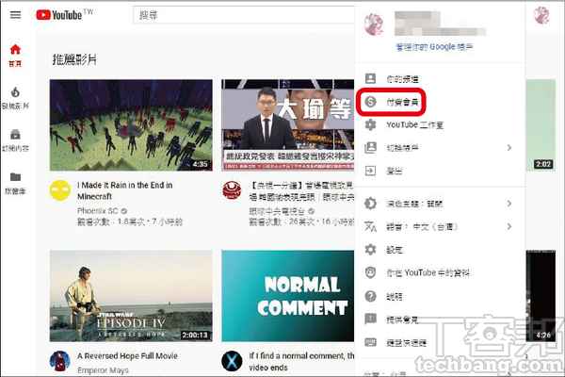Click the dollar icon for 付費會員
This screenshot has height=377, width=565.
coord(370,102)
